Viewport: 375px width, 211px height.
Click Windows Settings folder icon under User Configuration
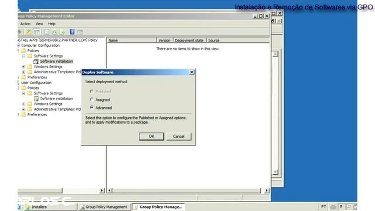30,104
